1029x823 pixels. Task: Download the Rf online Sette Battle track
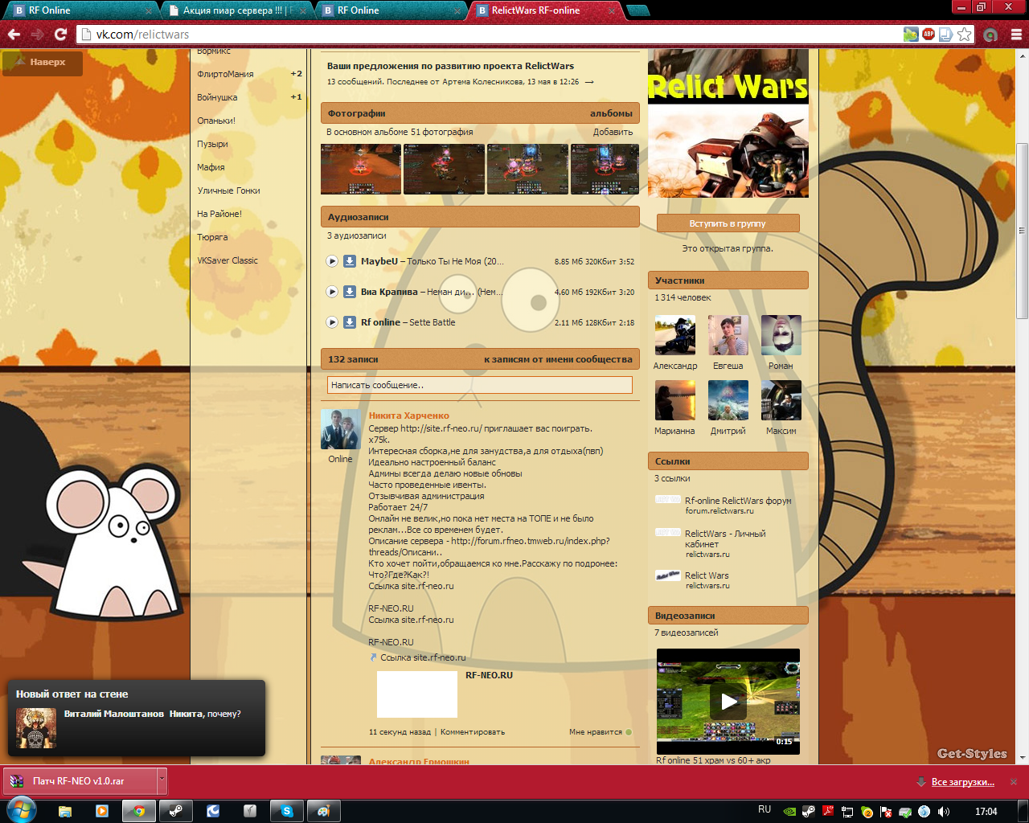350,322
